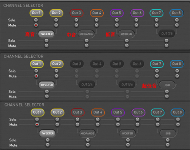The image size is (190, 150).
Task: Click the OUT 5/6 group button
Action: click(x=127, y=84)
